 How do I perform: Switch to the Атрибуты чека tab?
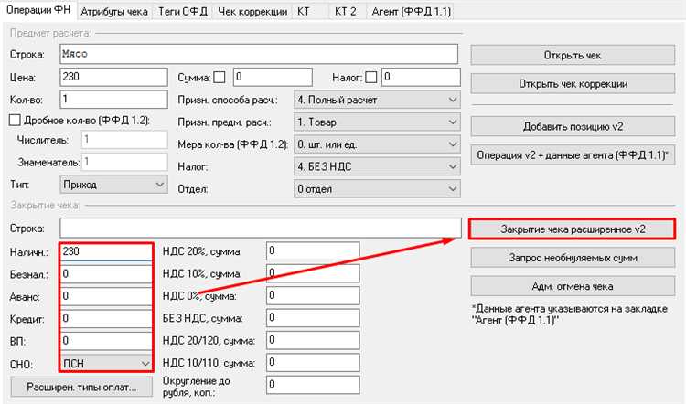point(113,12)
